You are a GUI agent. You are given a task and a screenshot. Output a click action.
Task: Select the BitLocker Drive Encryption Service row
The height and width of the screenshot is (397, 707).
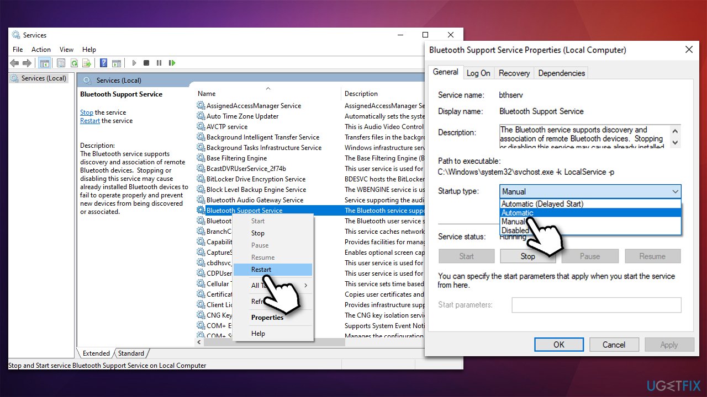tap(310, 179)
